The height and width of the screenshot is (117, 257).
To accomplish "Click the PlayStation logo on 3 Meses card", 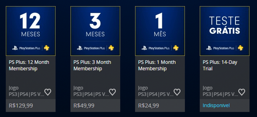I will pos(80,48).
